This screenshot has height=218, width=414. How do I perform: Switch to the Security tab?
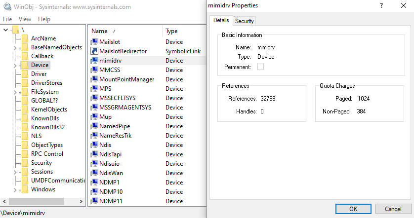245,21
